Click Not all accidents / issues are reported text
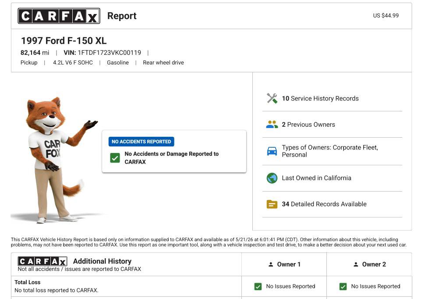425x299 pixels. point(79,269)
